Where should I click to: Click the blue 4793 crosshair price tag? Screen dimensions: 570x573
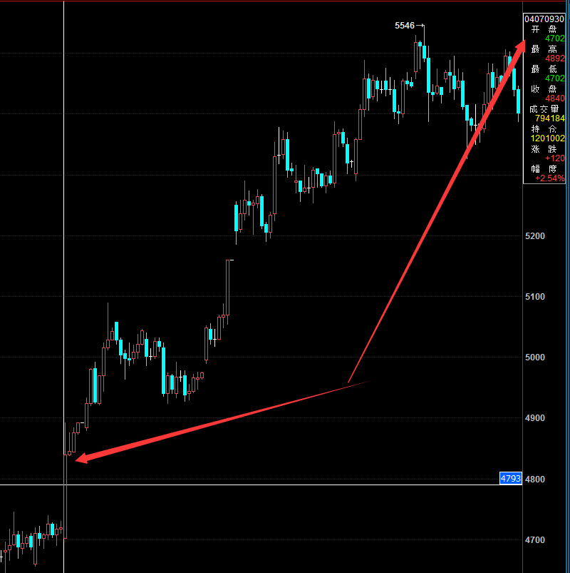click(x=511, y=479)
